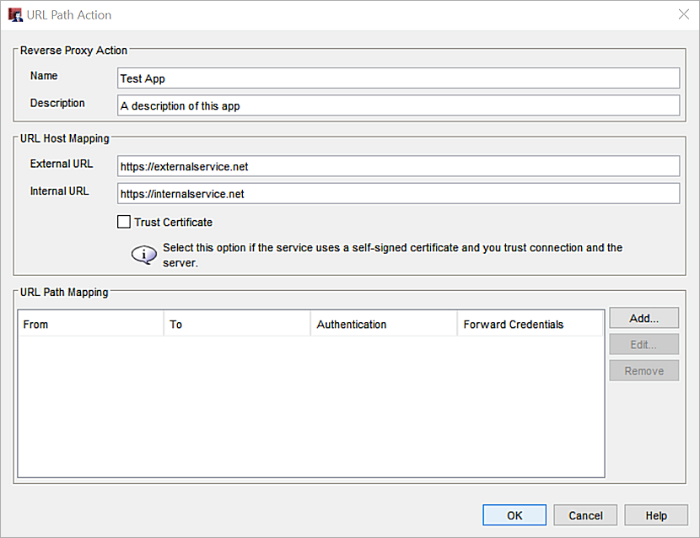
Task: Click the info icon beside certificate hint
Action: pyautogui.click(x=144, y=254)
